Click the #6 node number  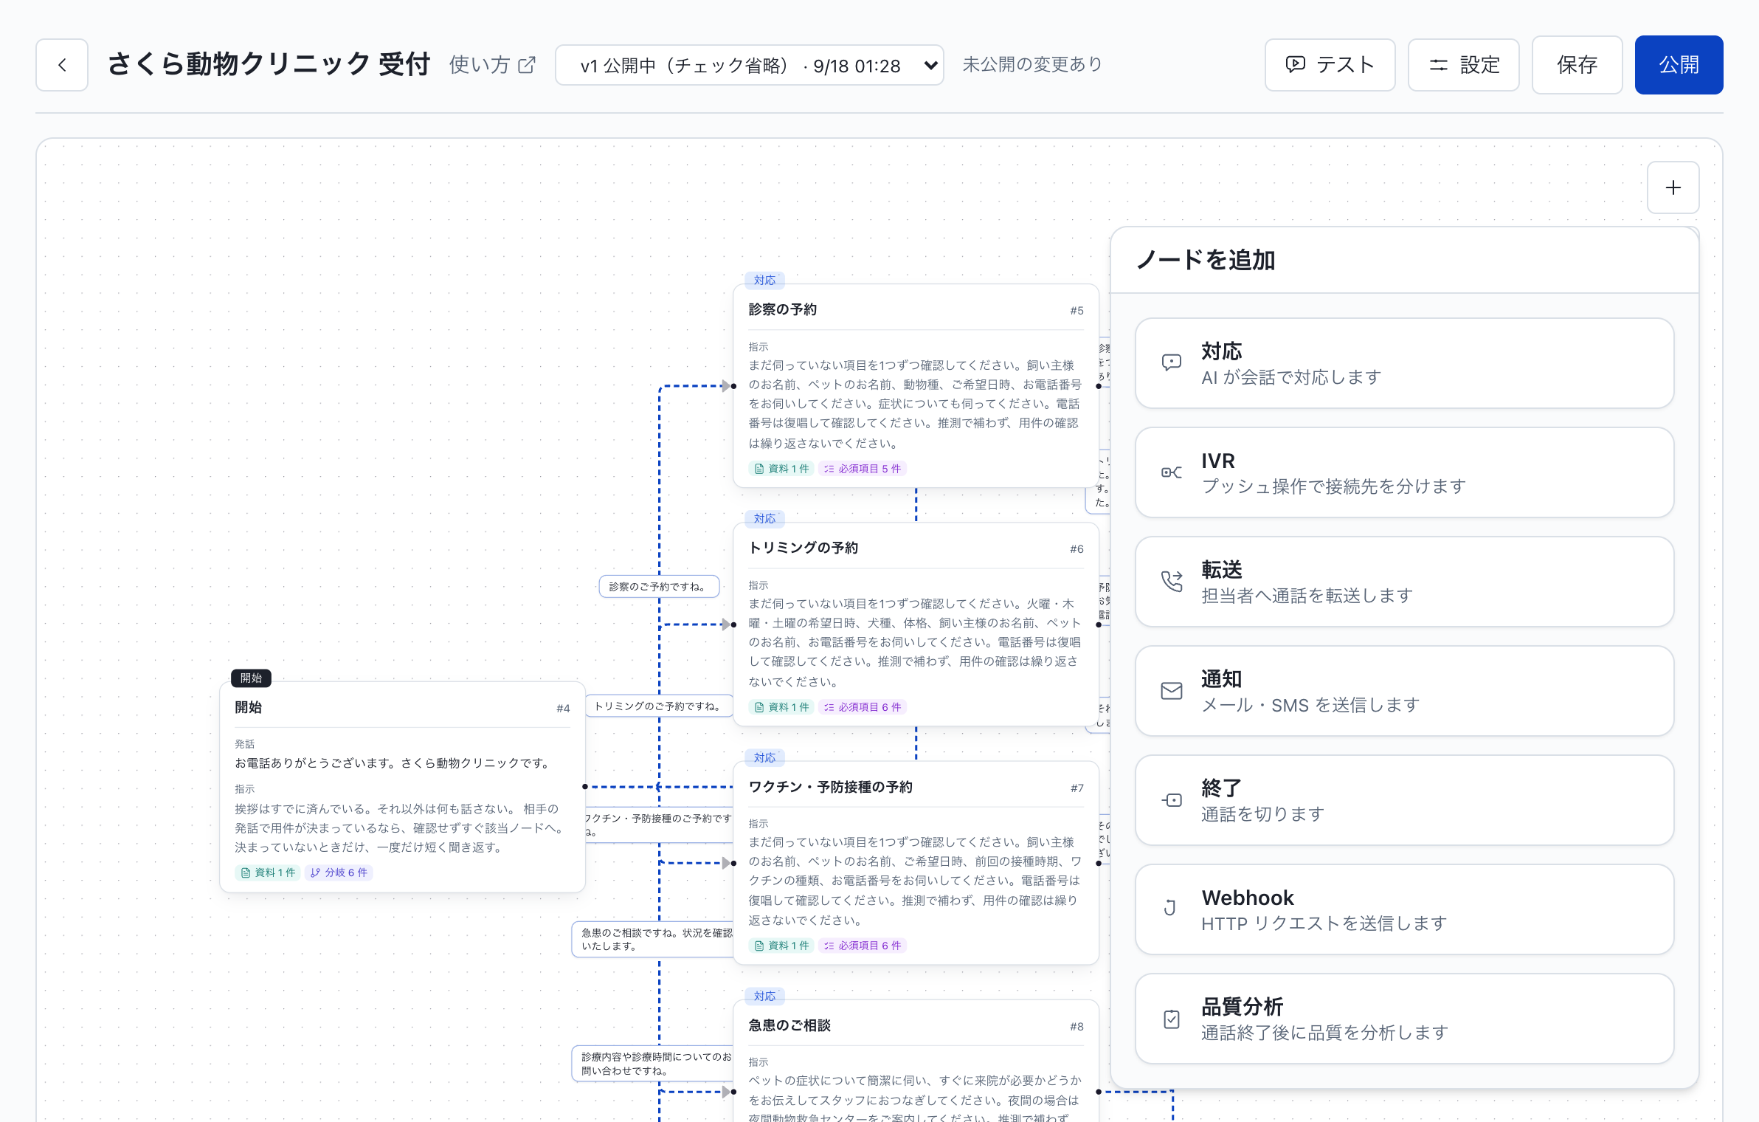[x=1077, y=549]
